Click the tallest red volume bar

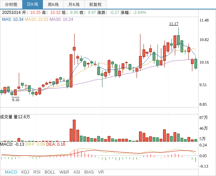click(x=74, y=131)
